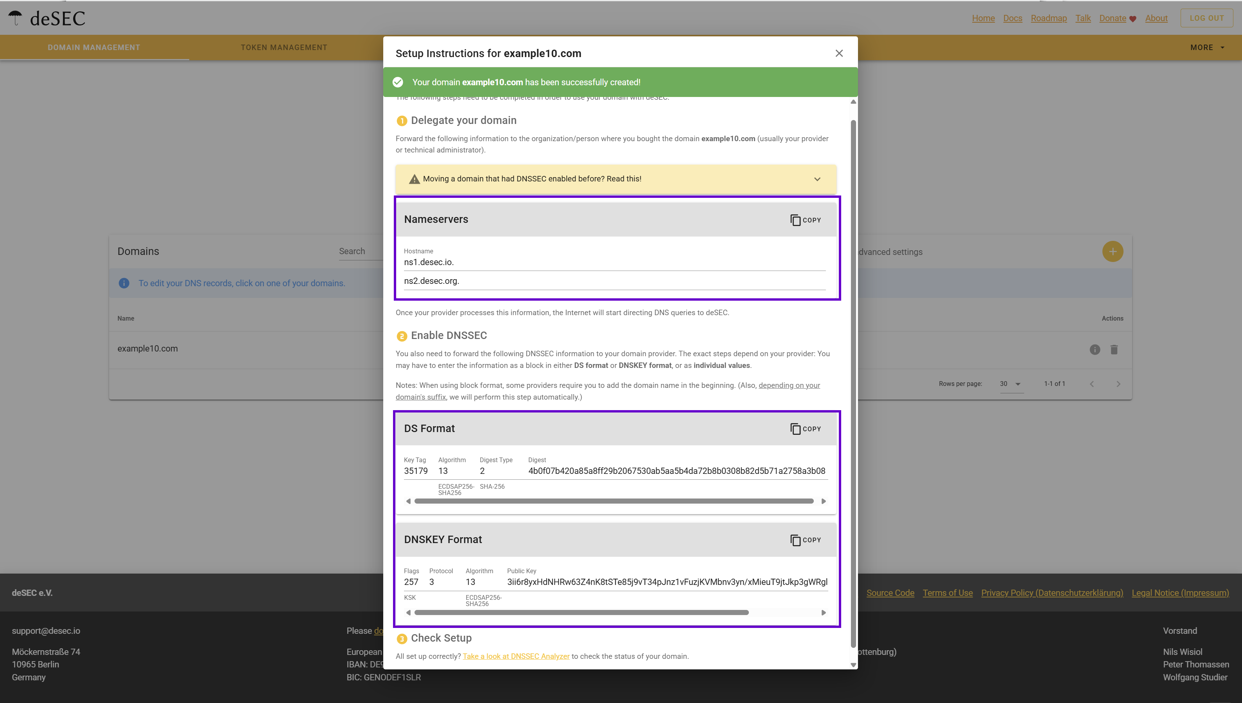Open the DNSSEC Analyzer link
The image size is (1242, 703).
[x=516, y=656]
